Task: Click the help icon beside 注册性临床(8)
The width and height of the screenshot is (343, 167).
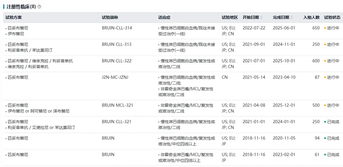Action: [39, 7]
